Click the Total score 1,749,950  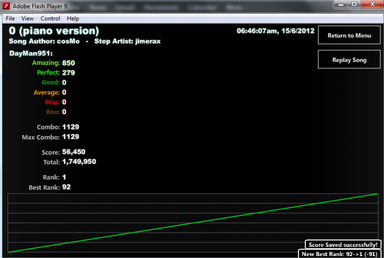79,162
